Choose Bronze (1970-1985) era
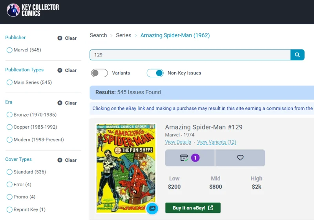Image resolution: width=314 pixels, height=220 pixels. [31, 115]
